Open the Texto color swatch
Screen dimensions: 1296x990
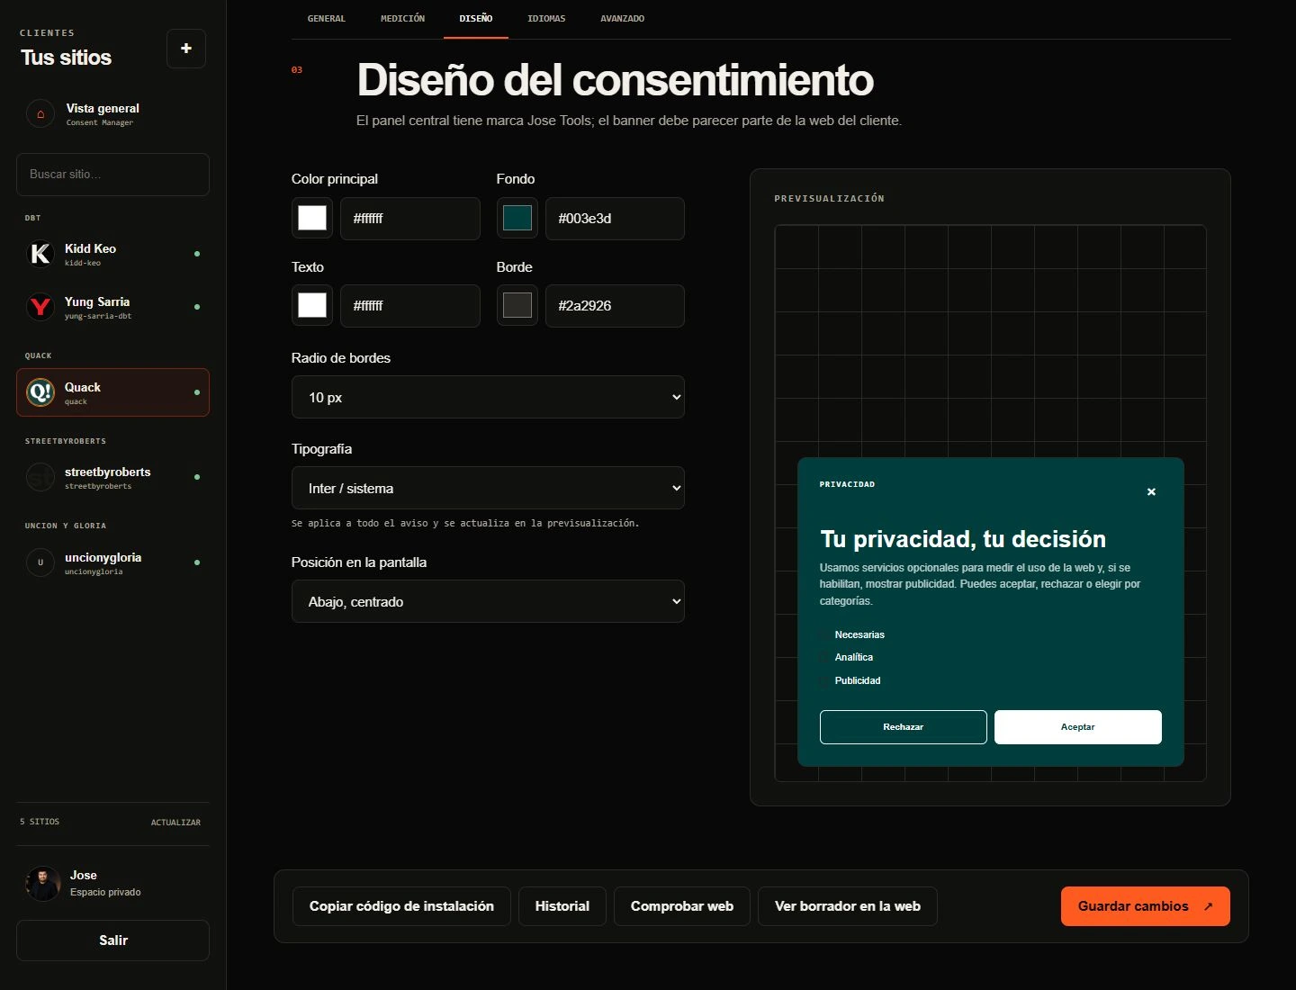(x=312, y=305)
